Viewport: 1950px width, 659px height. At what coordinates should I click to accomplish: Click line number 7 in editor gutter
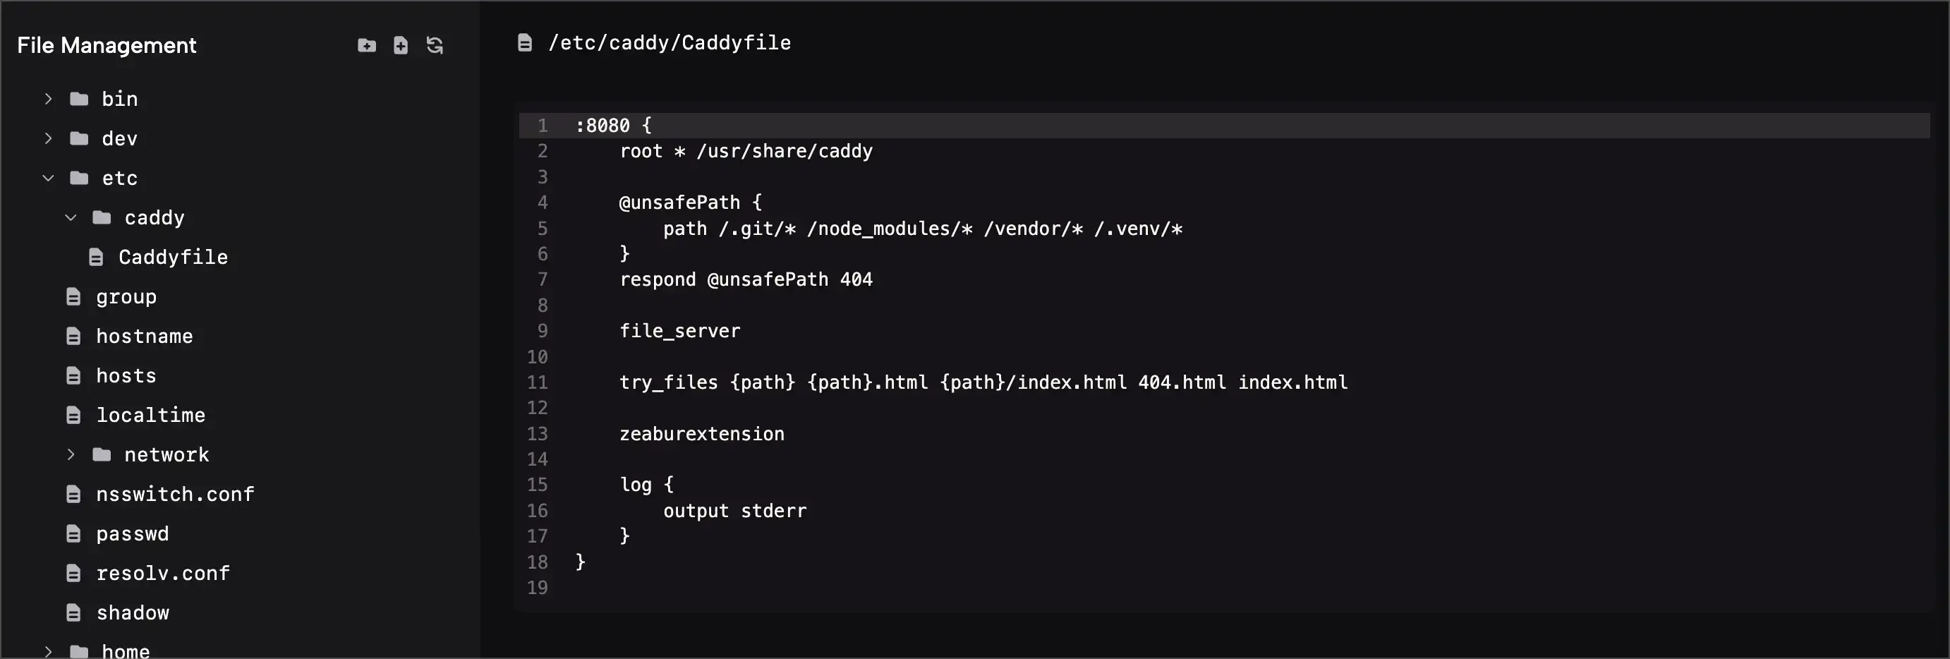(x=542, y=279)
